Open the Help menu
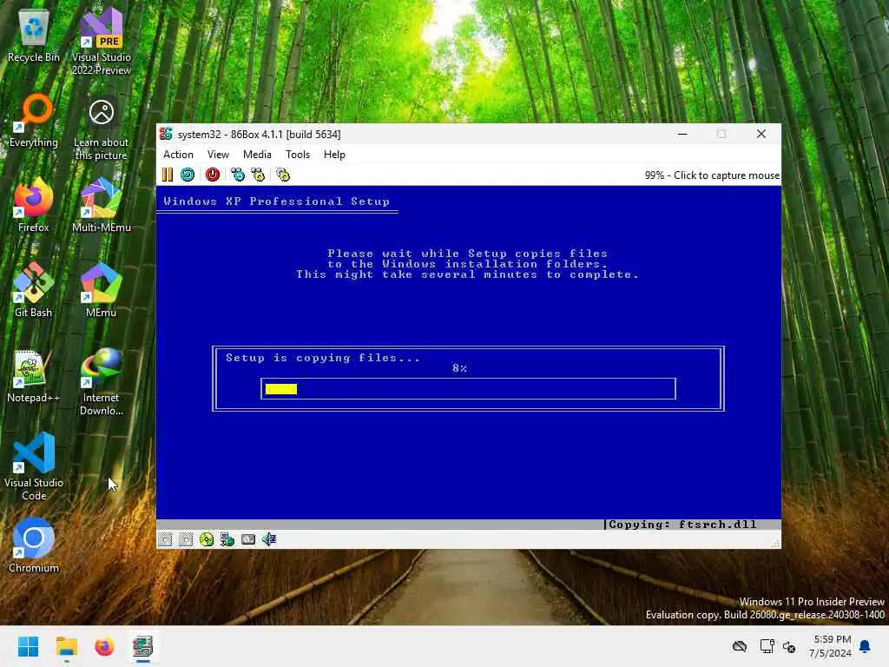 (334, 155)
